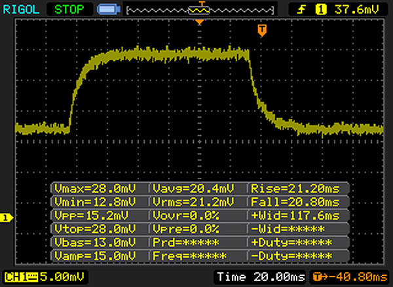Image resolution: width=393 pixels, height=287 pixels.
Task: Click the Time 20.00ms timebase readout
Action: [x=261, y=277]
